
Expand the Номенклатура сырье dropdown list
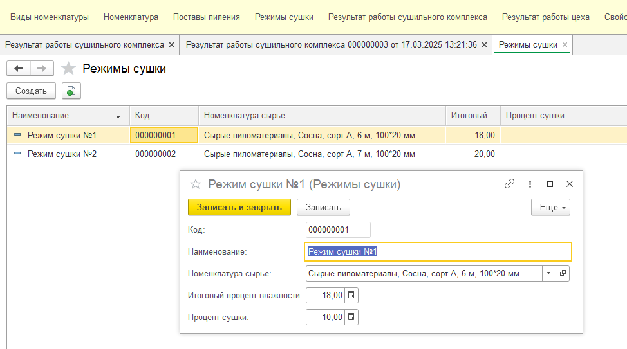pyautogui.click(x=548, y=273)
